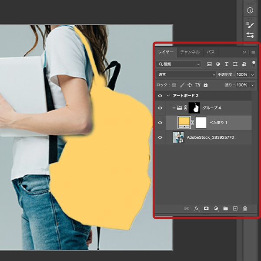The width and height of the screenshot is (261, 261).
Task: Open the Layers panel options menu
Action: (x=253, y=52)
